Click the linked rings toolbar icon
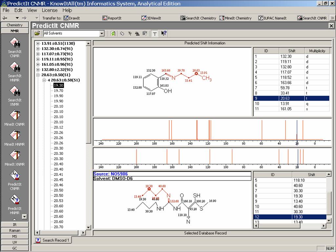Screen dimensions: 336x252 click(x=122, y=33)
